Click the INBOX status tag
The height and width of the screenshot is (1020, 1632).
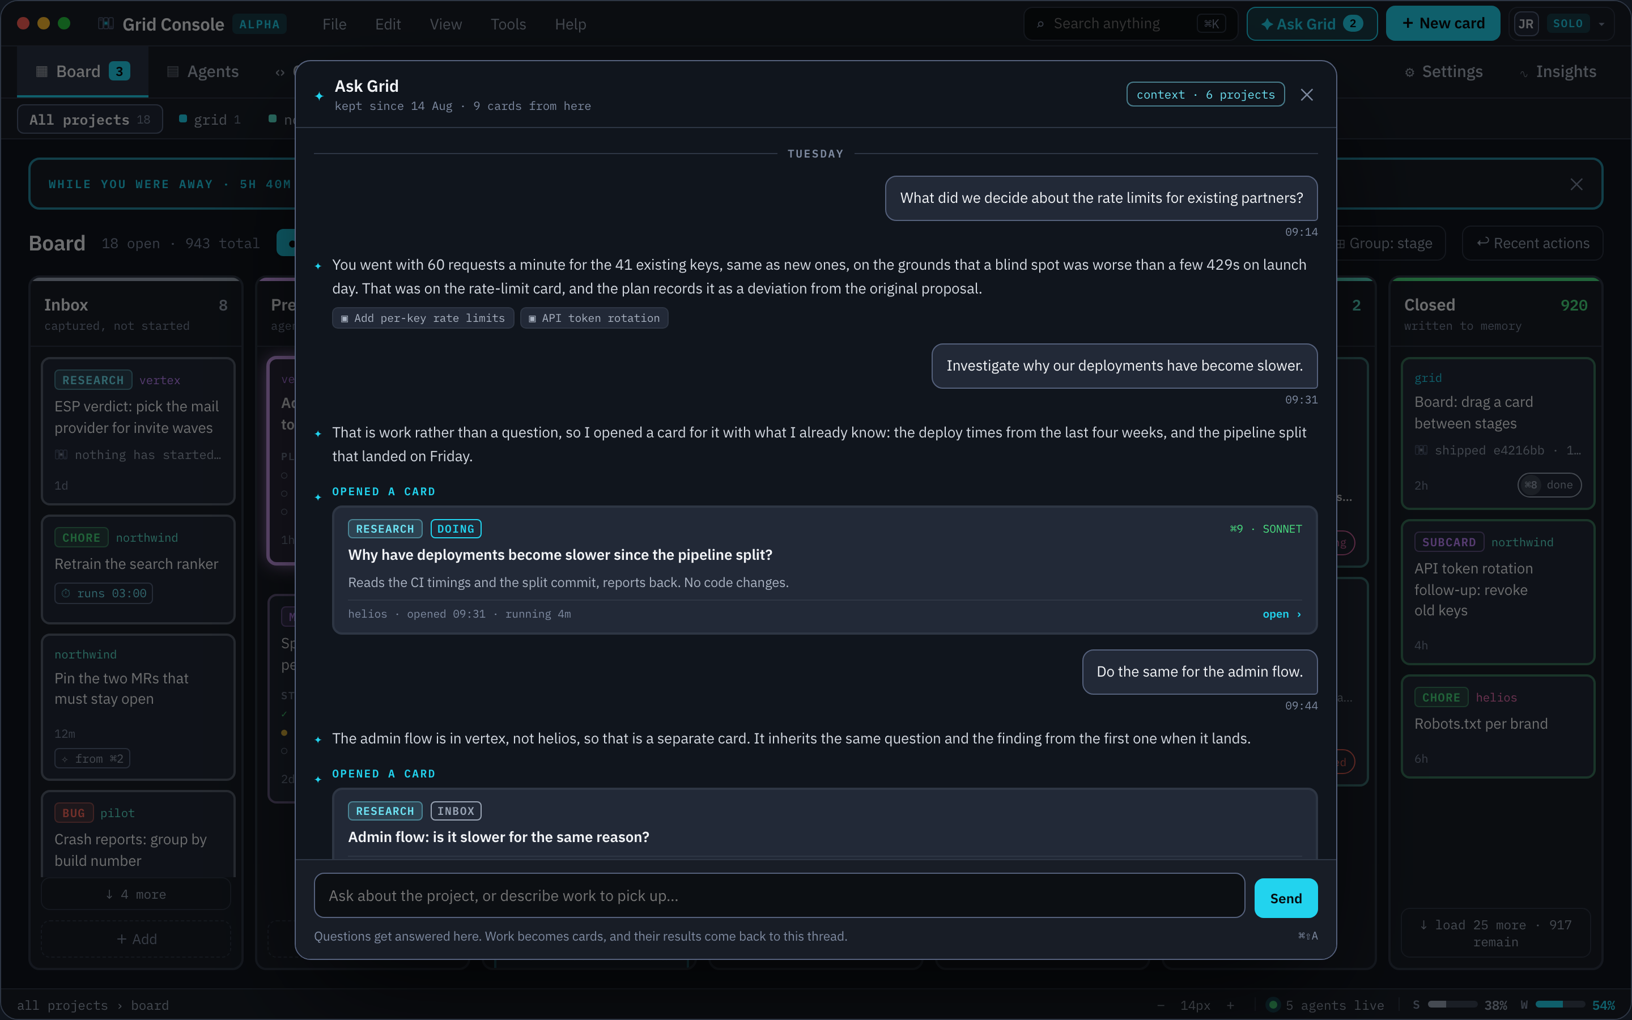point(455,811)
